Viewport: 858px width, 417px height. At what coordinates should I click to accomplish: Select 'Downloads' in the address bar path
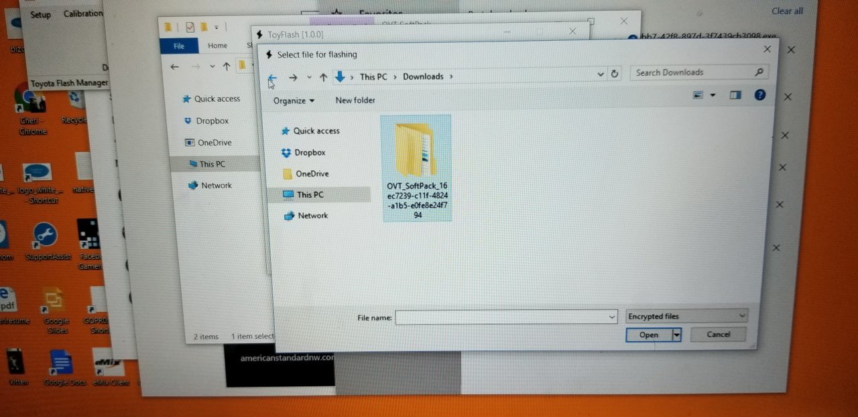point(423,76)
